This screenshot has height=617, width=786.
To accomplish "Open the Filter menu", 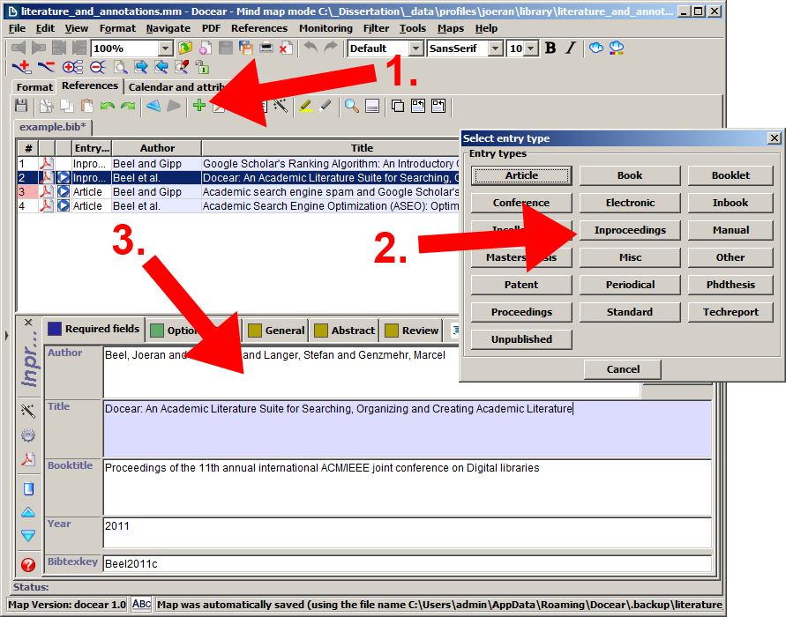I will [376, 28].
